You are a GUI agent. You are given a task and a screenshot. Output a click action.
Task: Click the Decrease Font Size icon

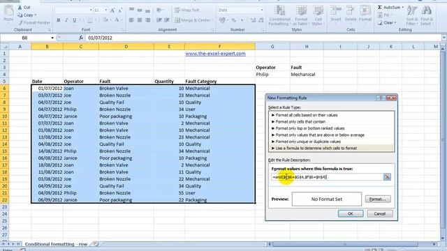(120, 10)
